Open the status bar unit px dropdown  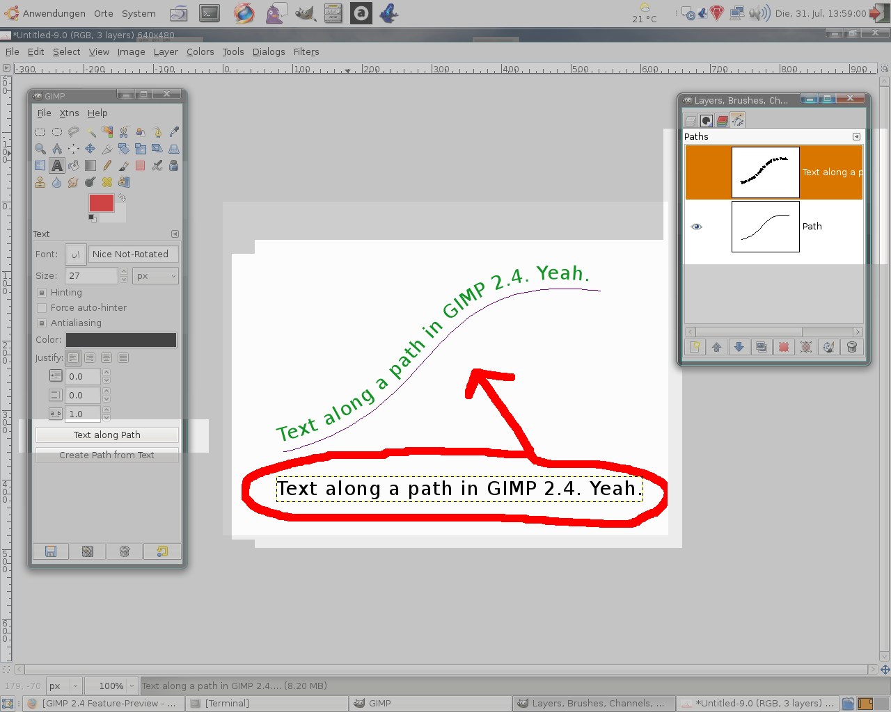pyautogui.click(x=64, y=686)
